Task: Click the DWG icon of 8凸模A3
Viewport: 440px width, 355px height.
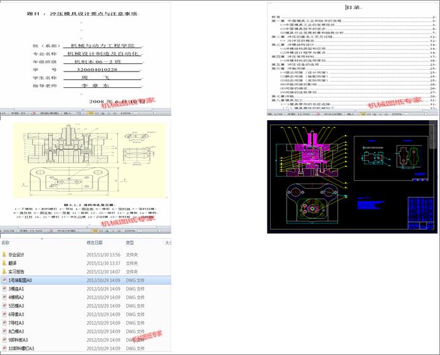Action: click(4, 331)
